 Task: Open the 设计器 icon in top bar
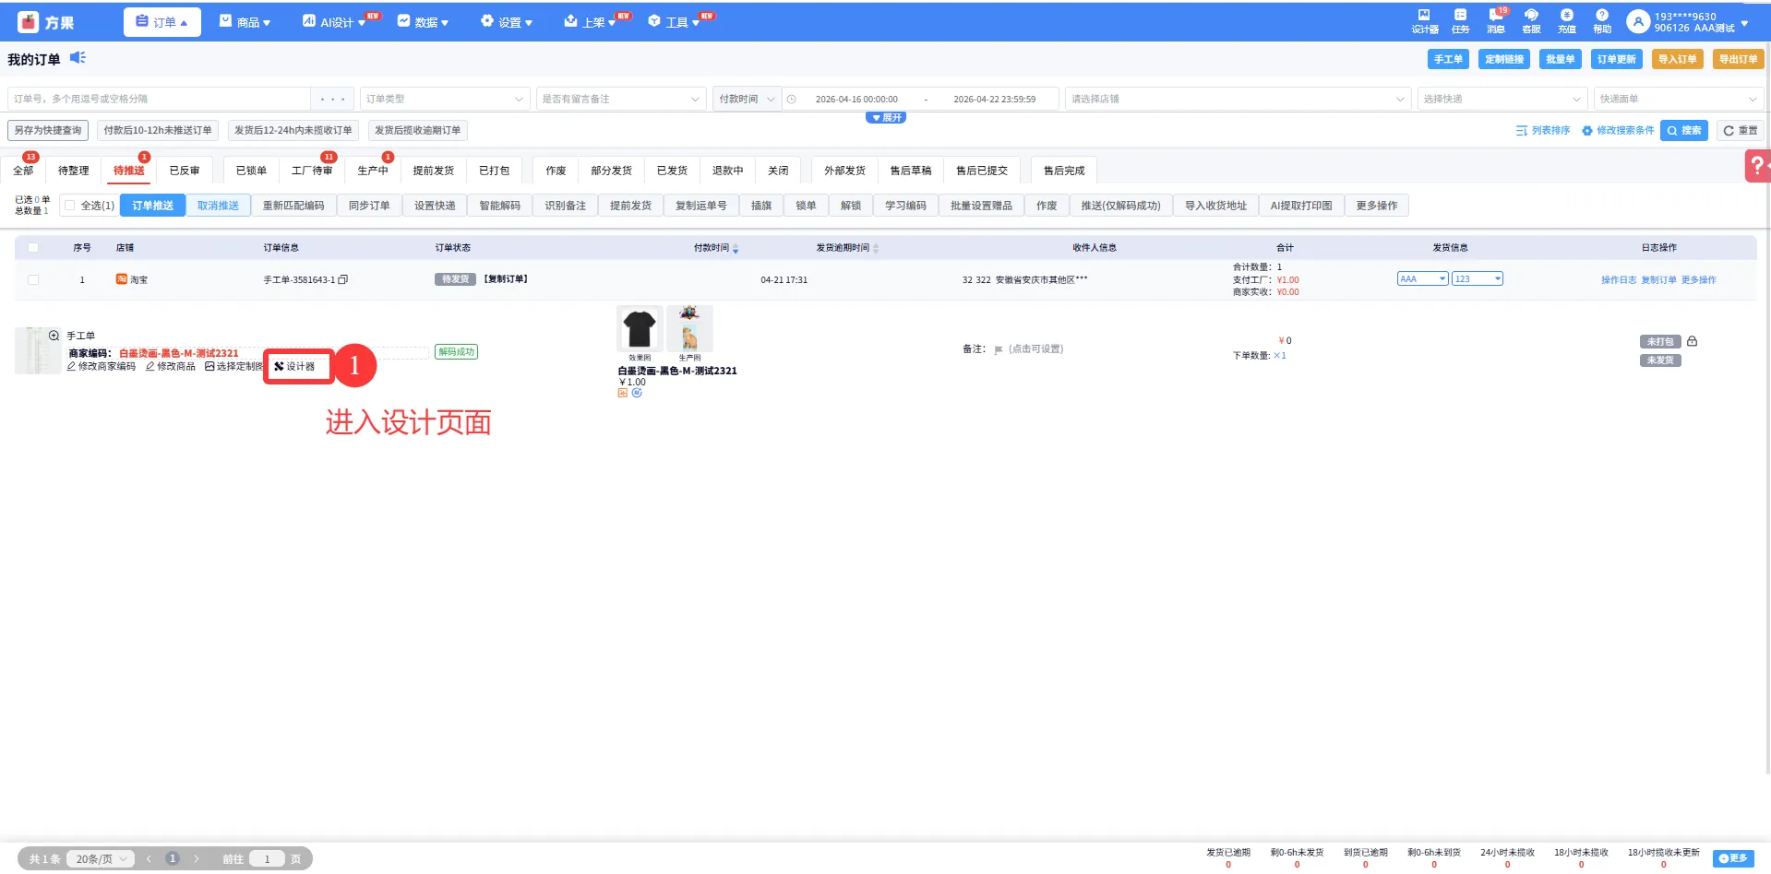(x=1424, y=20)
